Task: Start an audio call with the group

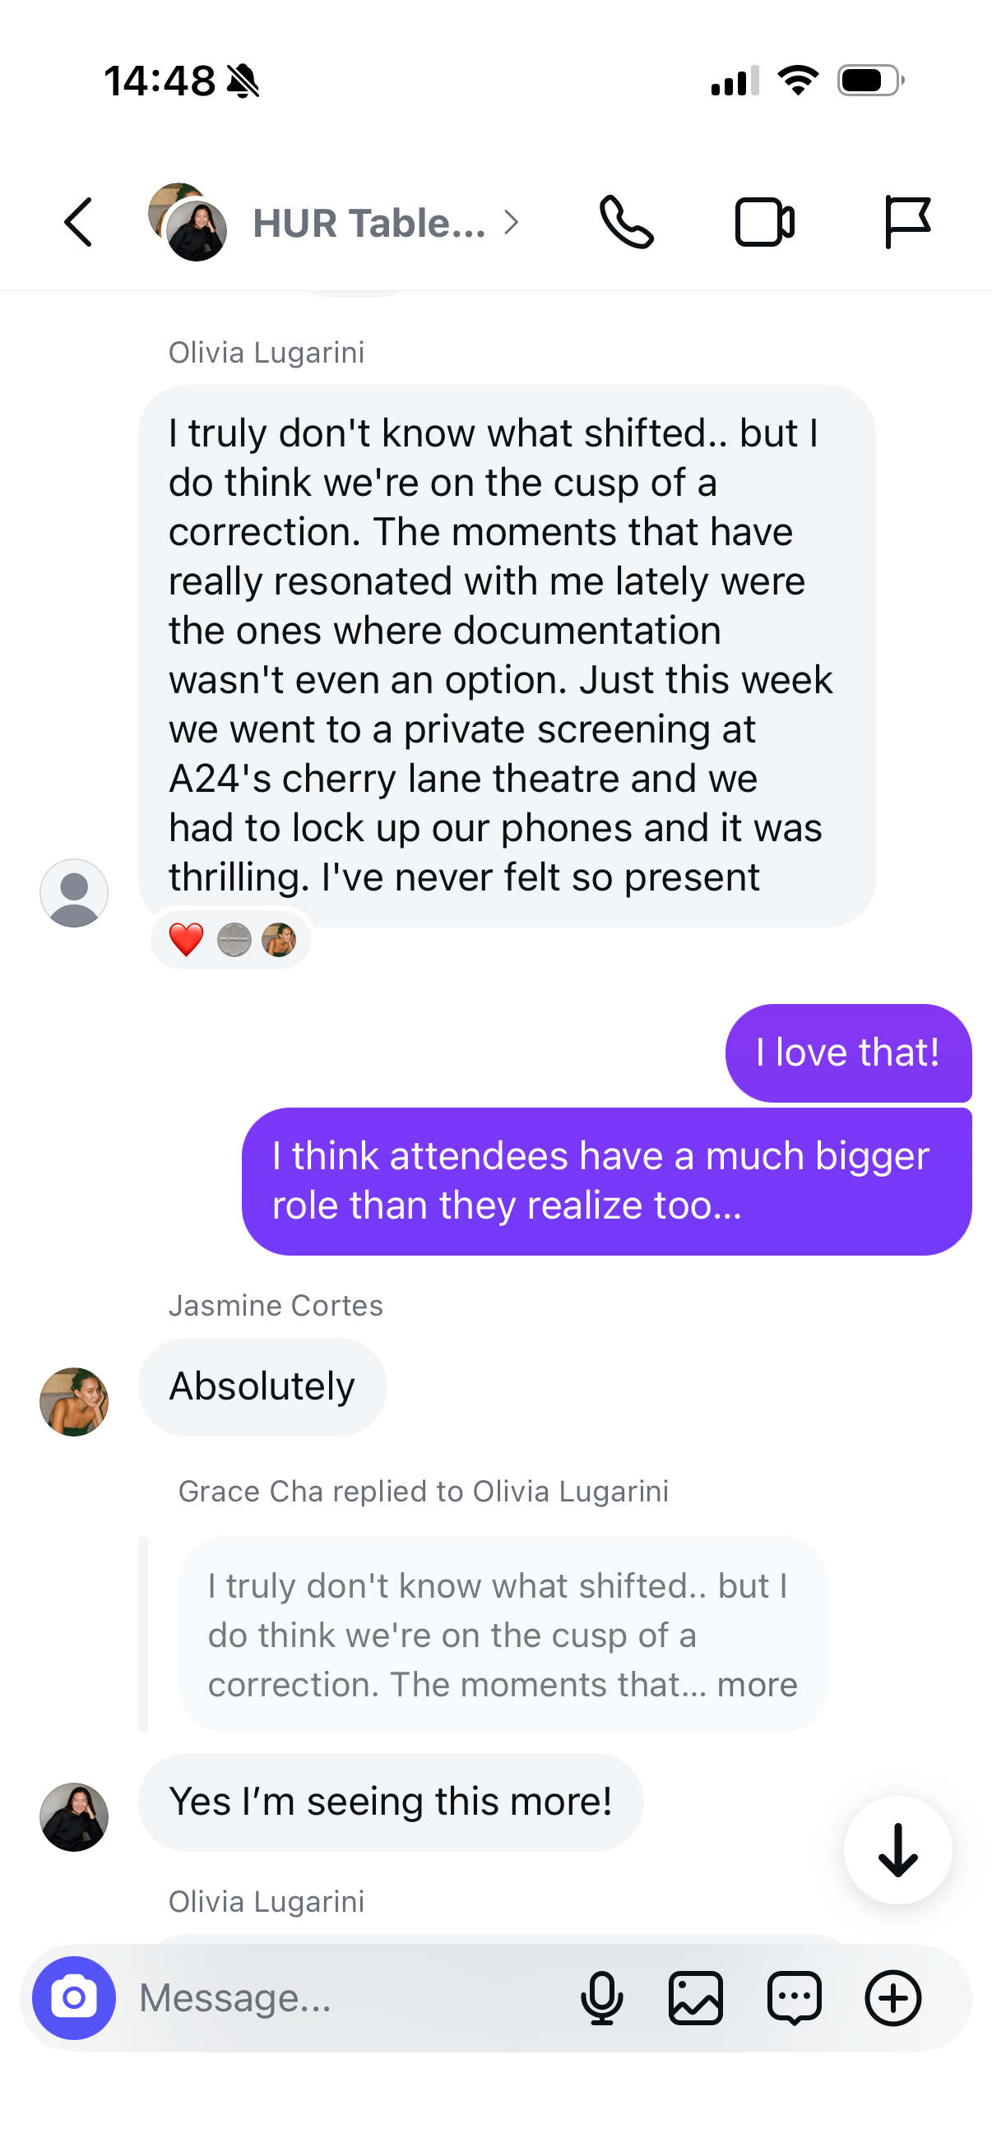Action: tap(626, 223)
